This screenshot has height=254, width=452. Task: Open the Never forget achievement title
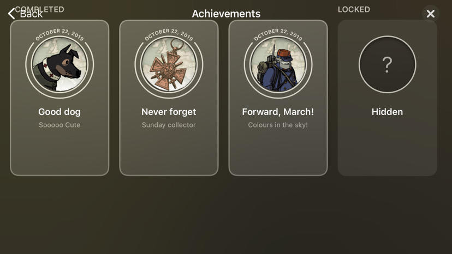169,112
